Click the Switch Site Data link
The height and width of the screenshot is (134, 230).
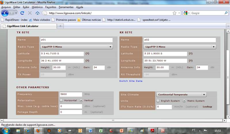pos(131,81)
